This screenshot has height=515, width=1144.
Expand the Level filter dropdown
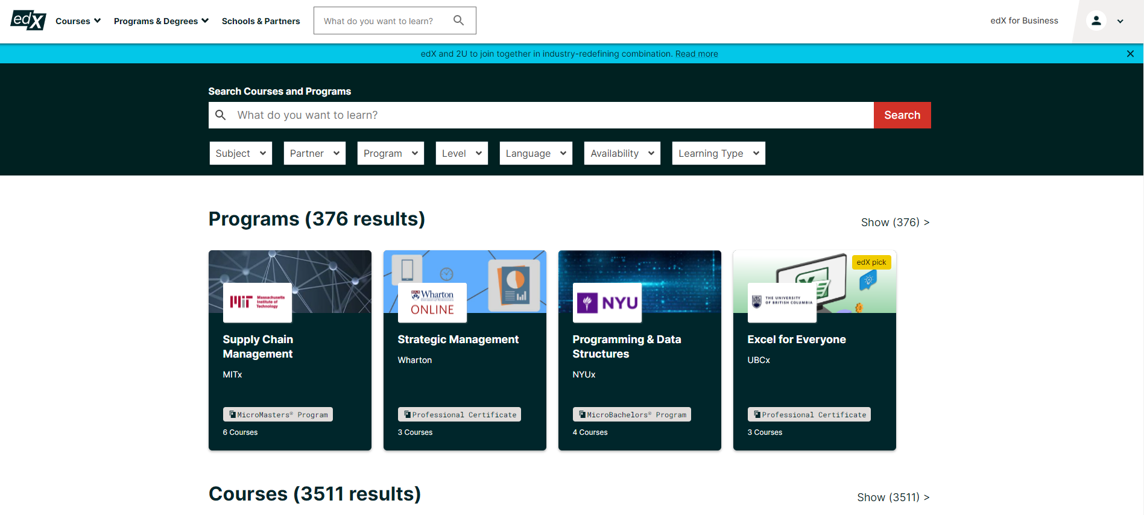462,153
